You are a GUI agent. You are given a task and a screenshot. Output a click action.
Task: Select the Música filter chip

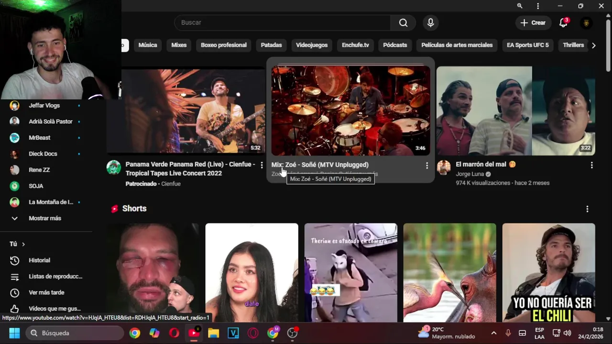(148, 45)
